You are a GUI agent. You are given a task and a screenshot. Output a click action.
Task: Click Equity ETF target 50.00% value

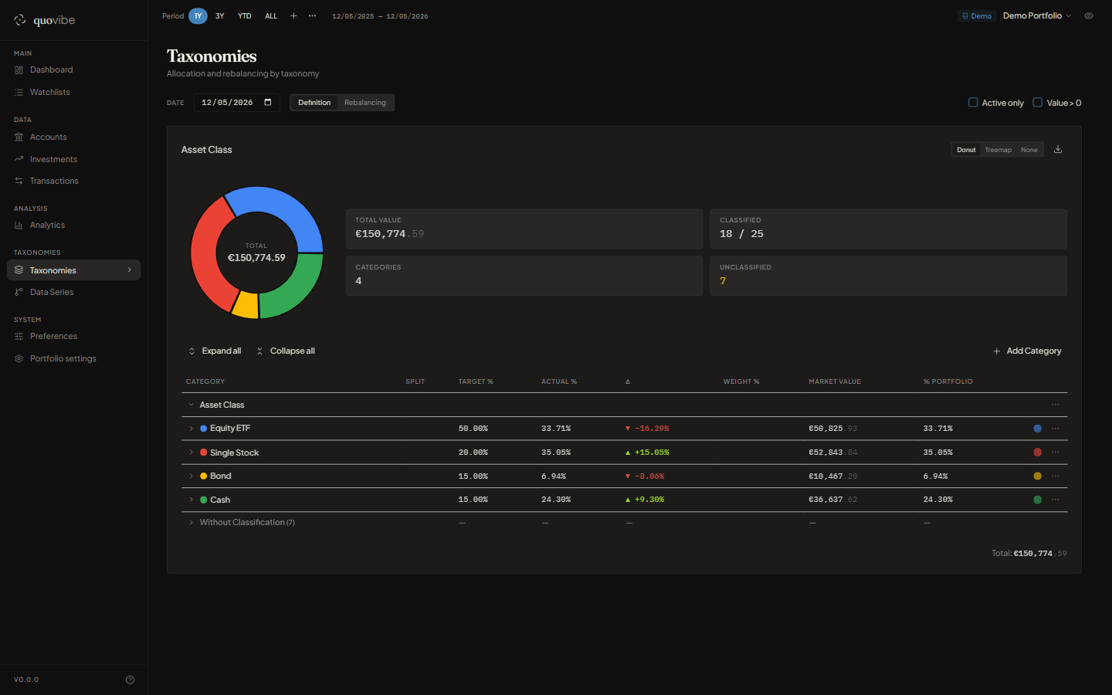(x=473, y=429)
